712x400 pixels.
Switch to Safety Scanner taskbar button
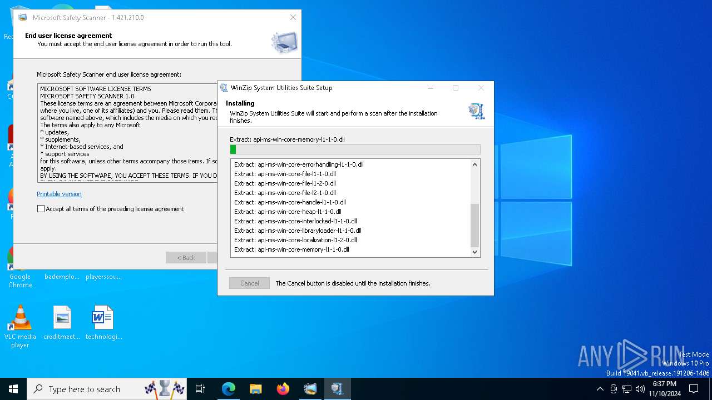310,389
